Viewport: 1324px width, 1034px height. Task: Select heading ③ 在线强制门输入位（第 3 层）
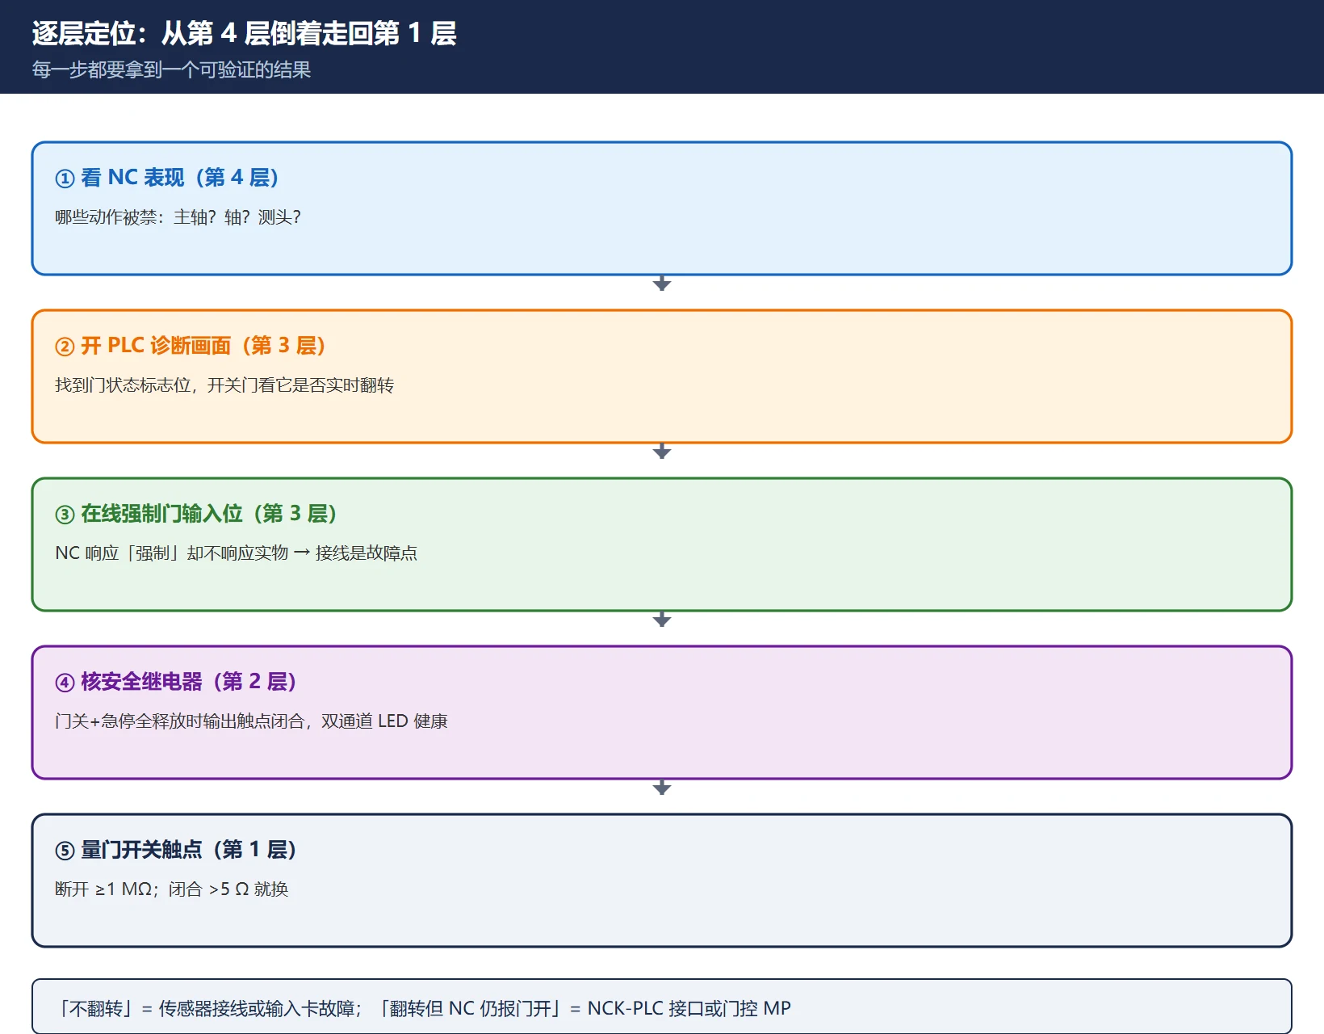click(x=196, y=514)
